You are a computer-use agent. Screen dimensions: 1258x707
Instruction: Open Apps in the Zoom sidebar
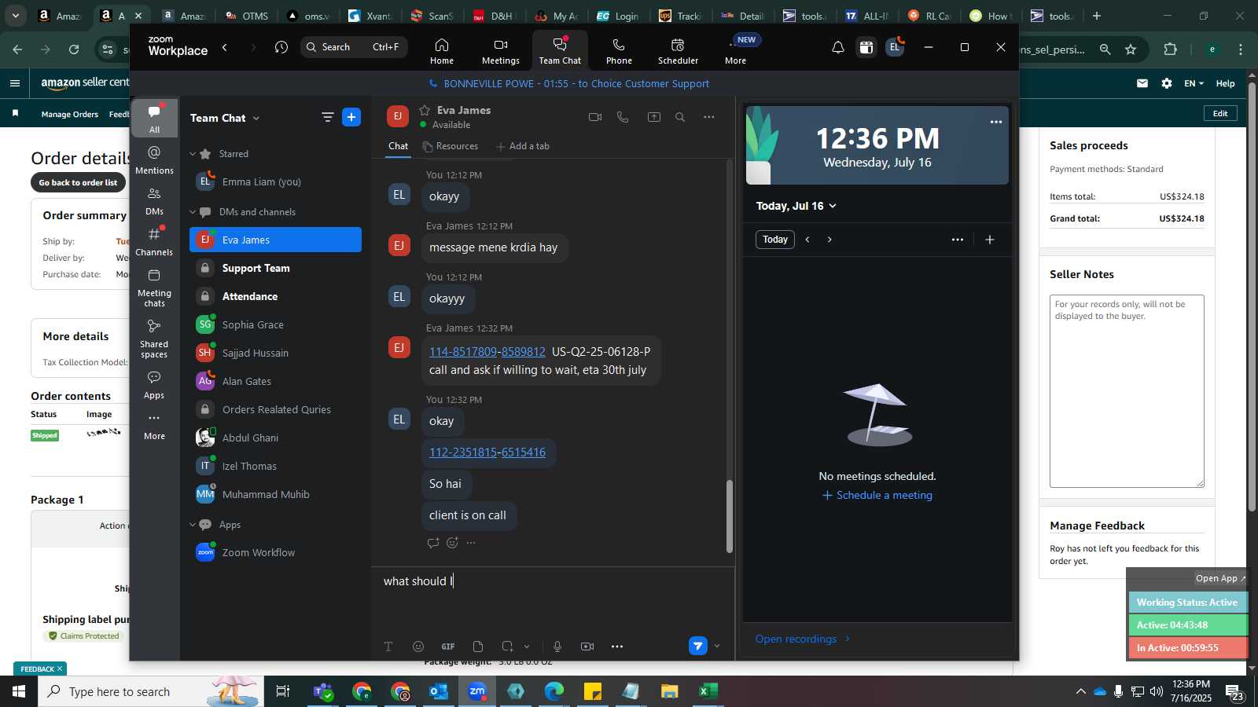[154, 385]
